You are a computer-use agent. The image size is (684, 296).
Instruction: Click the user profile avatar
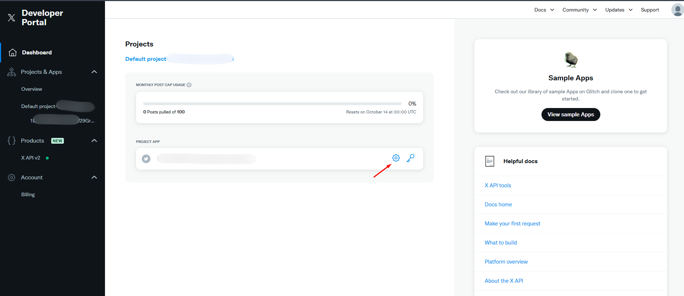[677, 10]
